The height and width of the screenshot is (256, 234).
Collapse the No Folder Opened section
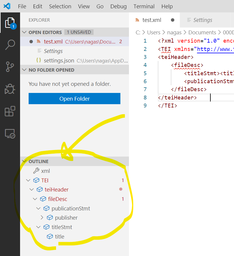pyautogui.click(x=24, y=70)
